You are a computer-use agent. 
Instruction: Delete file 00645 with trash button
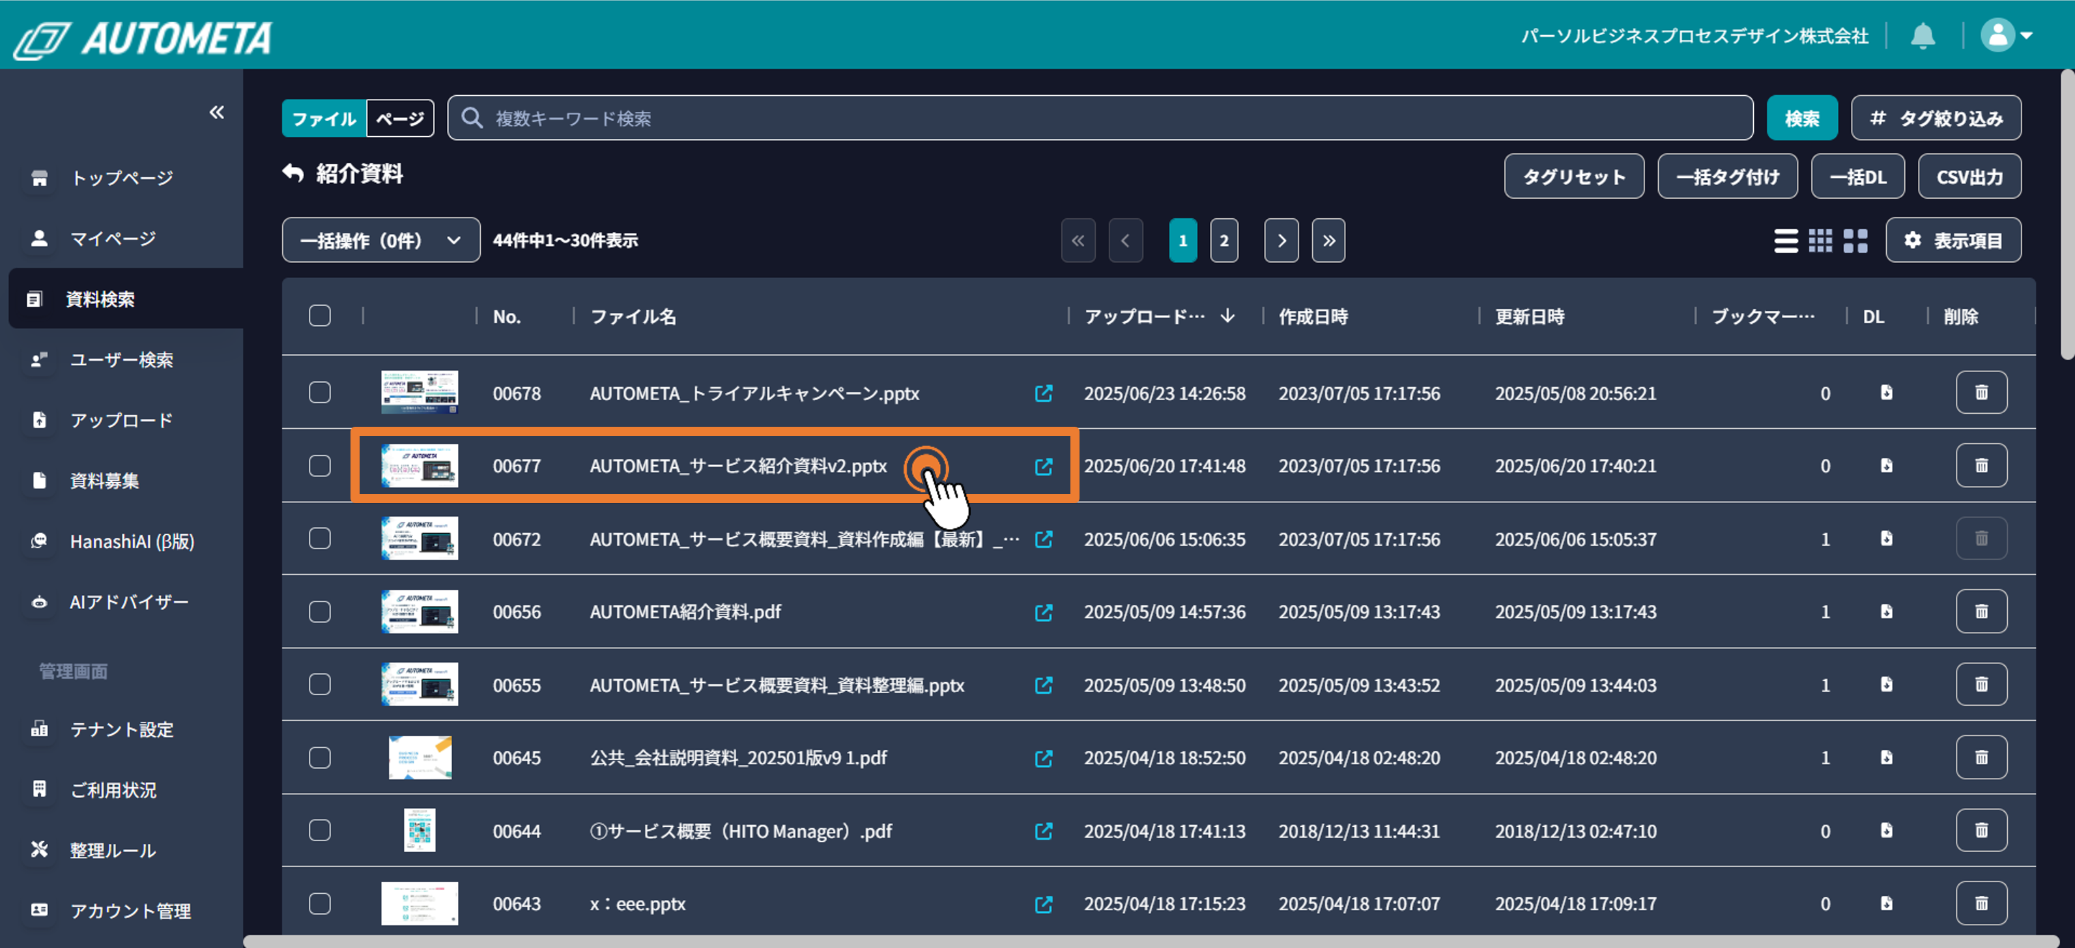tap(1981, 757)
